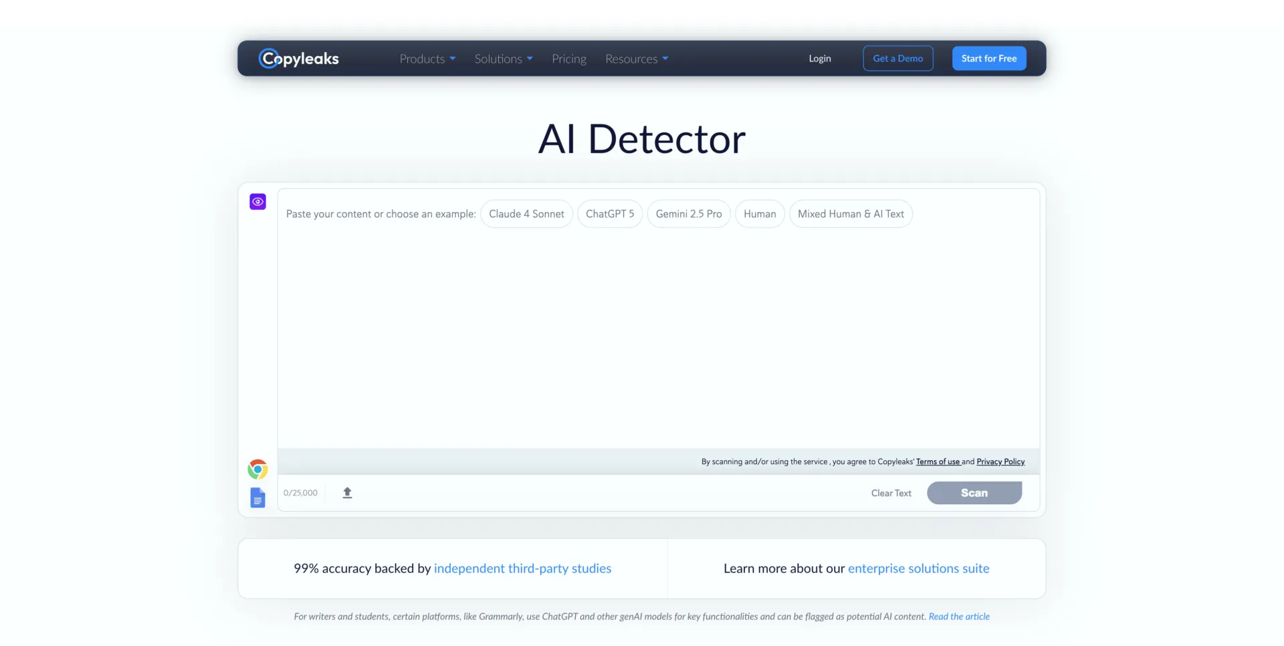The image size is (1284, 646).
Task: Click the Start for Free button
Action: [x=989, y=58]
